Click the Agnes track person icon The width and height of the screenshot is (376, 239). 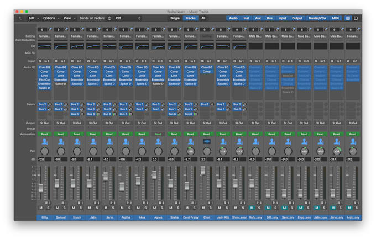tap(158, 142)
